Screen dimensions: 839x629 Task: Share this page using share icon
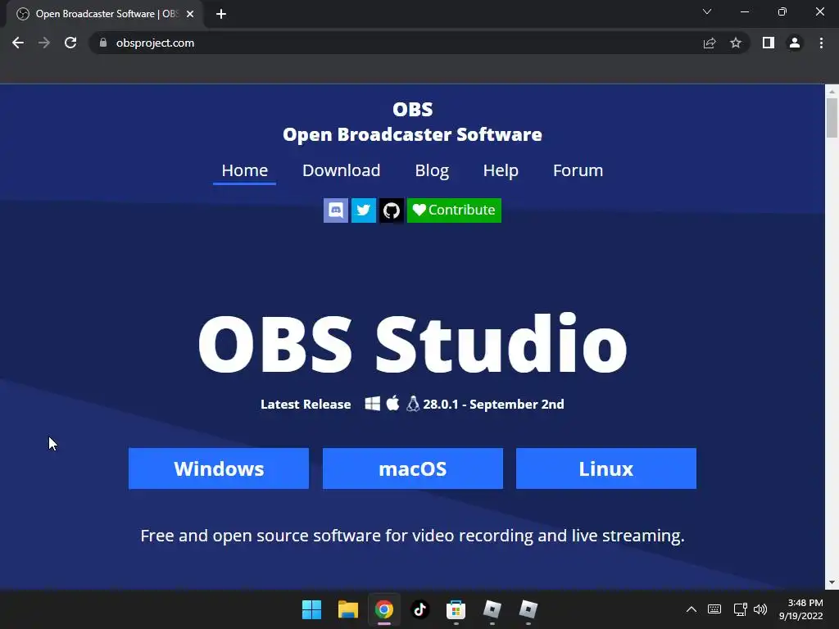click(x=710, y=43)
